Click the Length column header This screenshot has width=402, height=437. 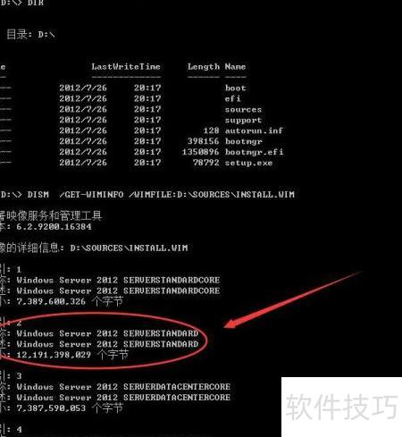[x=204, y=66]
